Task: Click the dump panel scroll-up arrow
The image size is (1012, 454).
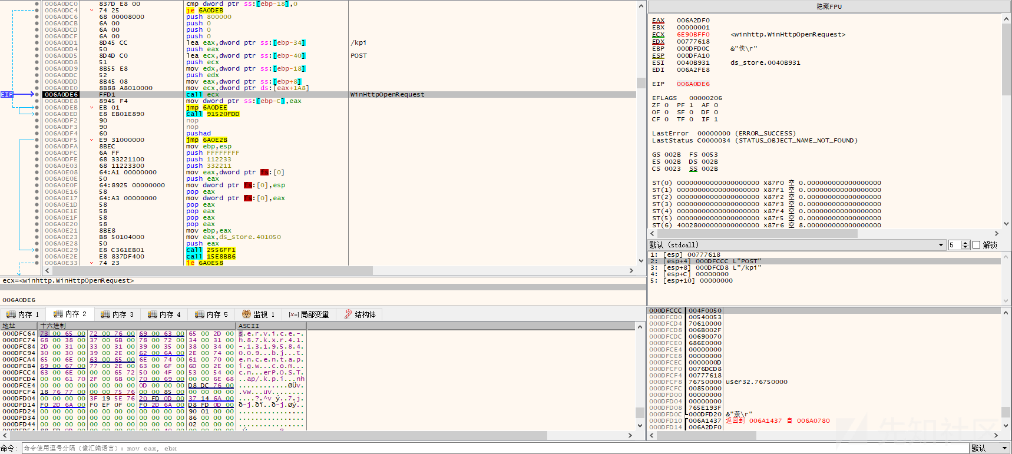Action: click(640, 326)
